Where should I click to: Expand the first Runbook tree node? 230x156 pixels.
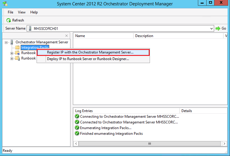12,53
